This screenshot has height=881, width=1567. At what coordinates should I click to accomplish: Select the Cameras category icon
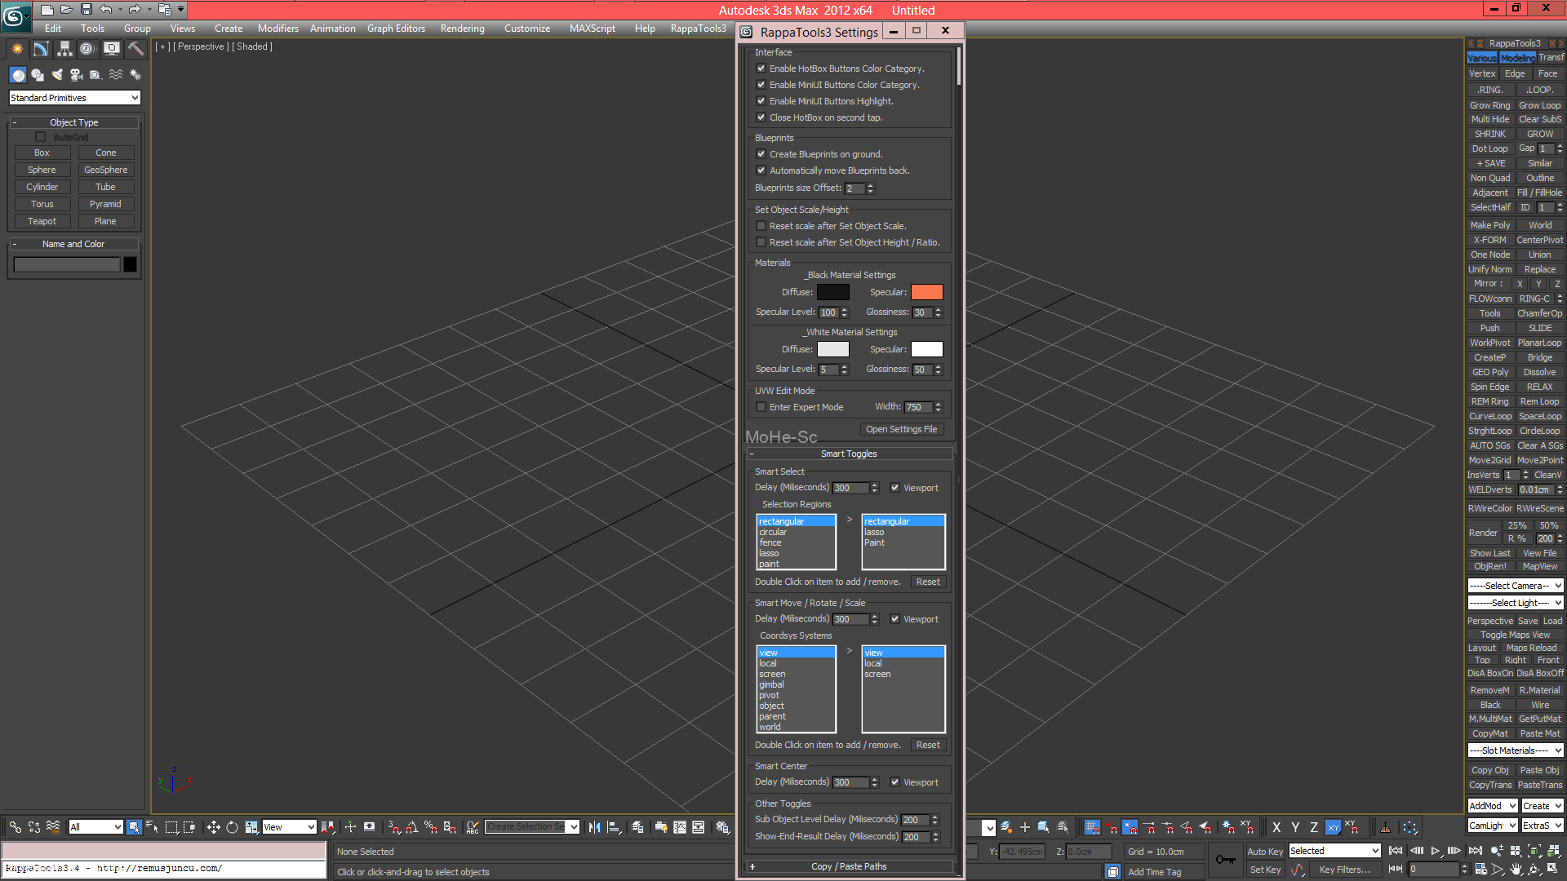pos(76,75)
